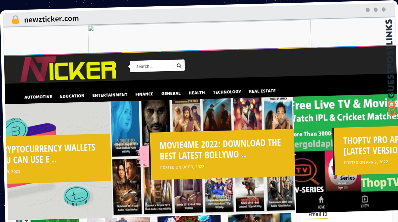Open the Skybound 2017 movie poster
Screen dimensions: 398x222
pyautogui.click(x=127, y=187)
